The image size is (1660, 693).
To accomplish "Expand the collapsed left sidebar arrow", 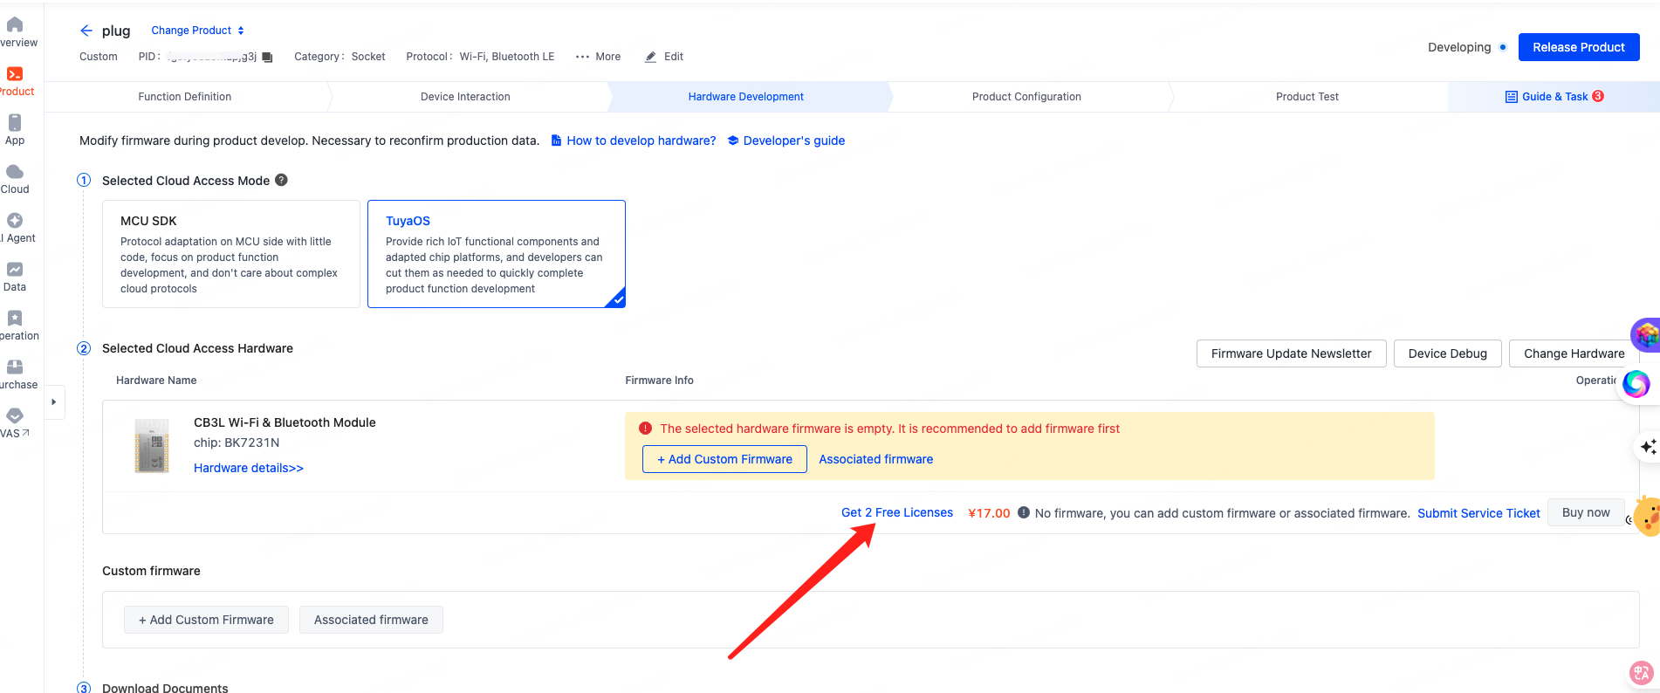I will coord(54,402).
